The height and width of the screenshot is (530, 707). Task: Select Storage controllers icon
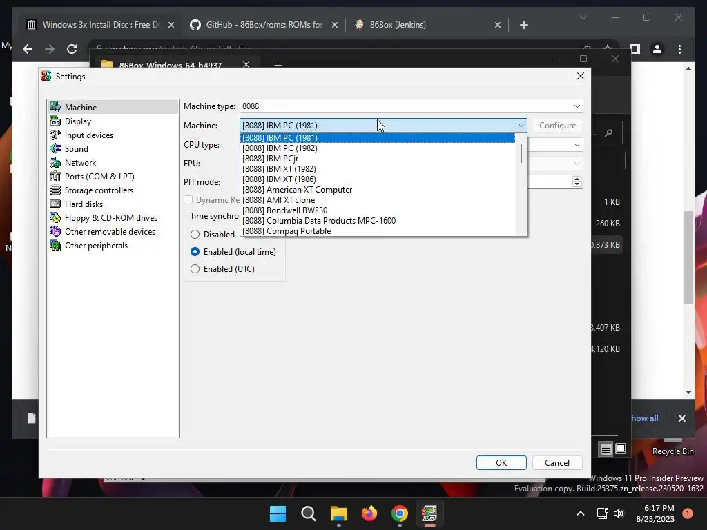coord(55,190)
